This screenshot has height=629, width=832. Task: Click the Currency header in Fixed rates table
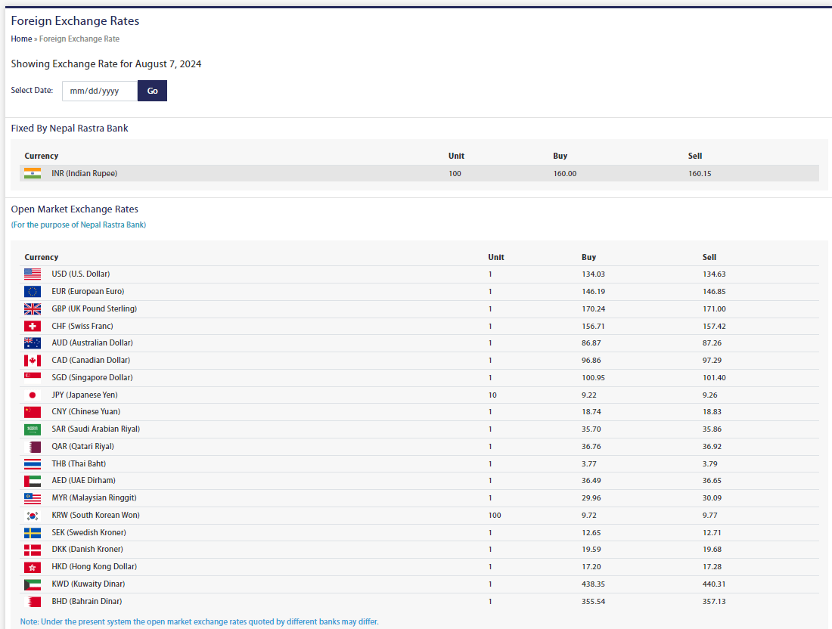(41, 156)
